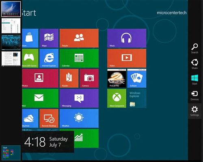The height and width of the screenshot is (162, 203).
Task: Open the Weather tile
Action: 79,118
